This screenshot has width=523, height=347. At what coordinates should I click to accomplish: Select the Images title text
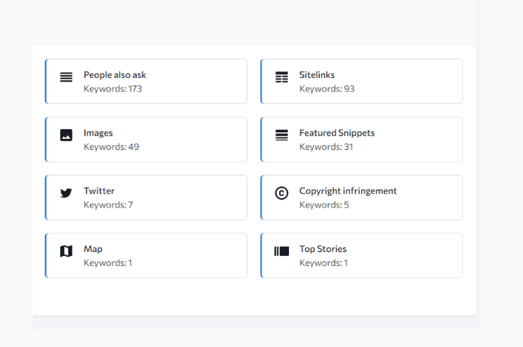click(x=98, y=133)
